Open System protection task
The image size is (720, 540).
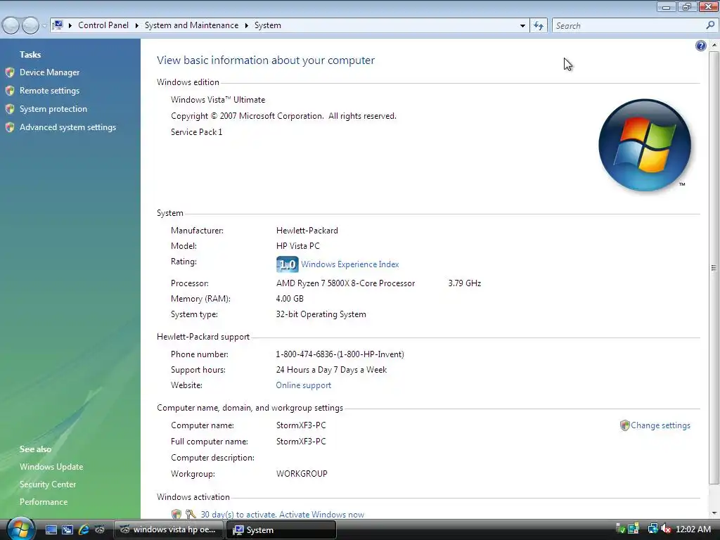53,109
